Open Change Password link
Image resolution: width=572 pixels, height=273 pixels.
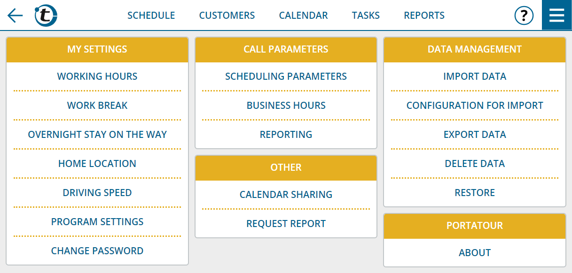97,251
